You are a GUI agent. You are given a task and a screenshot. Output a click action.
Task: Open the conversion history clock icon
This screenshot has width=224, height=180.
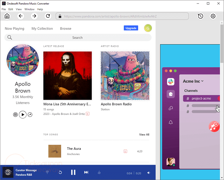[200, 16]
